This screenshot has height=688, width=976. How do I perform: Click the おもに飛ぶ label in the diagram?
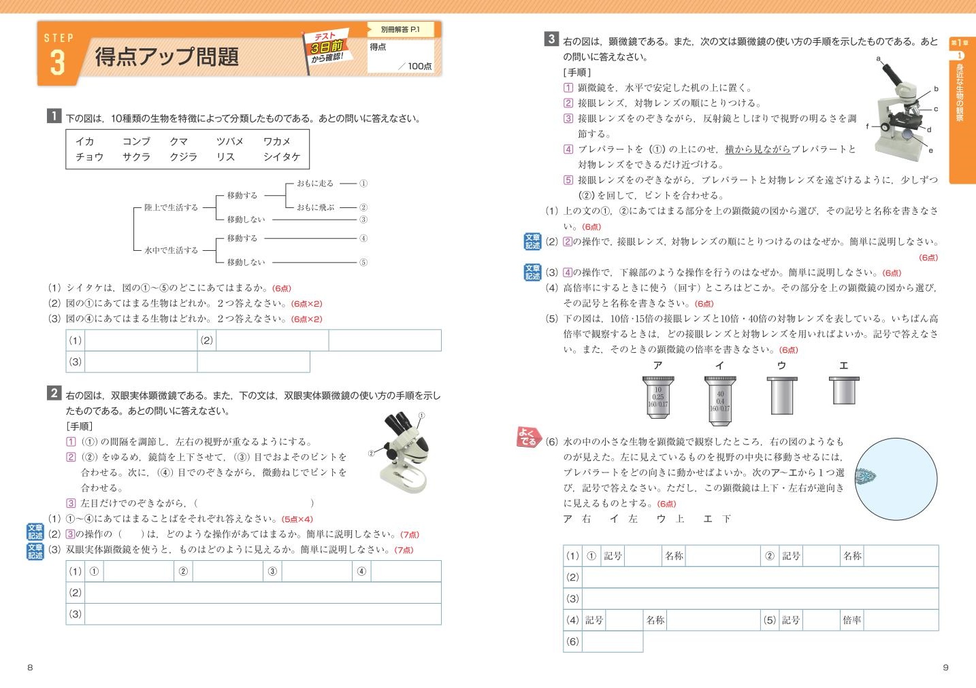pyautogui.click(x=315, y=207)
